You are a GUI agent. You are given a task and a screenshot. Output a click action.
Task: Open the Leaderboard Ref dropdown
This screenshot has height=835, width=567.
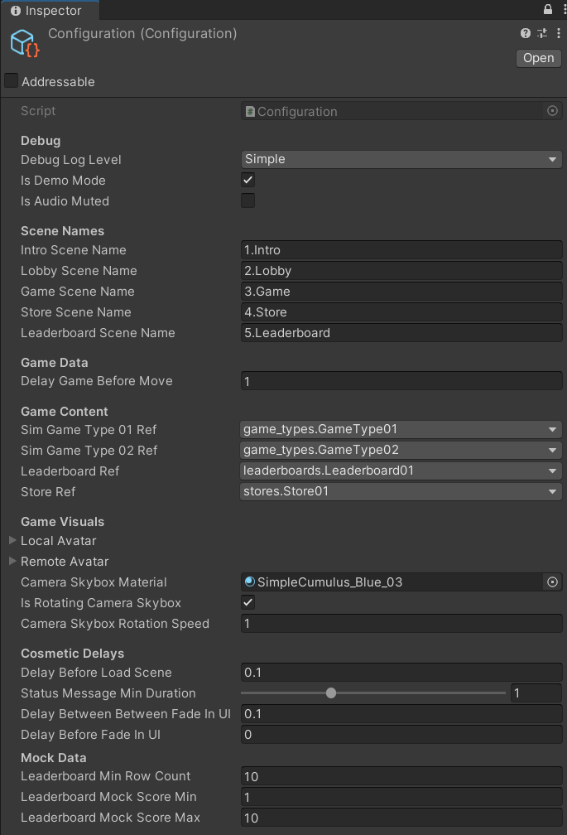[x=401, y=471]
